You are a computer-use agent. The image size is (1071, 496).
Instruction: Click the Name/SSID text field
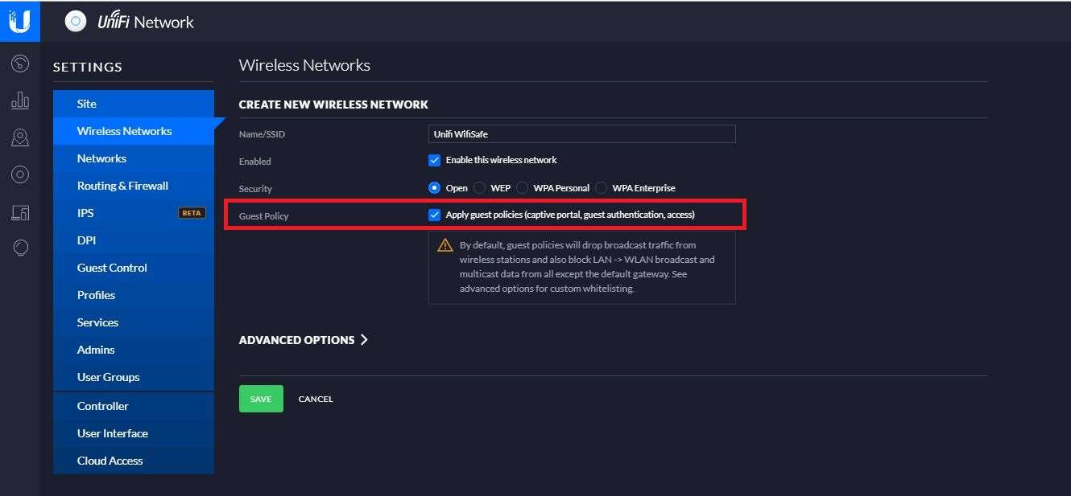tap(581, 134)
